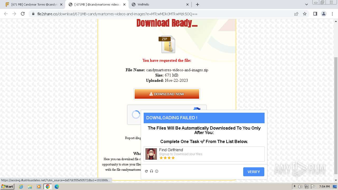Go forward to the next page
This screenshot has width=338, height=190.
coord(14,14)
